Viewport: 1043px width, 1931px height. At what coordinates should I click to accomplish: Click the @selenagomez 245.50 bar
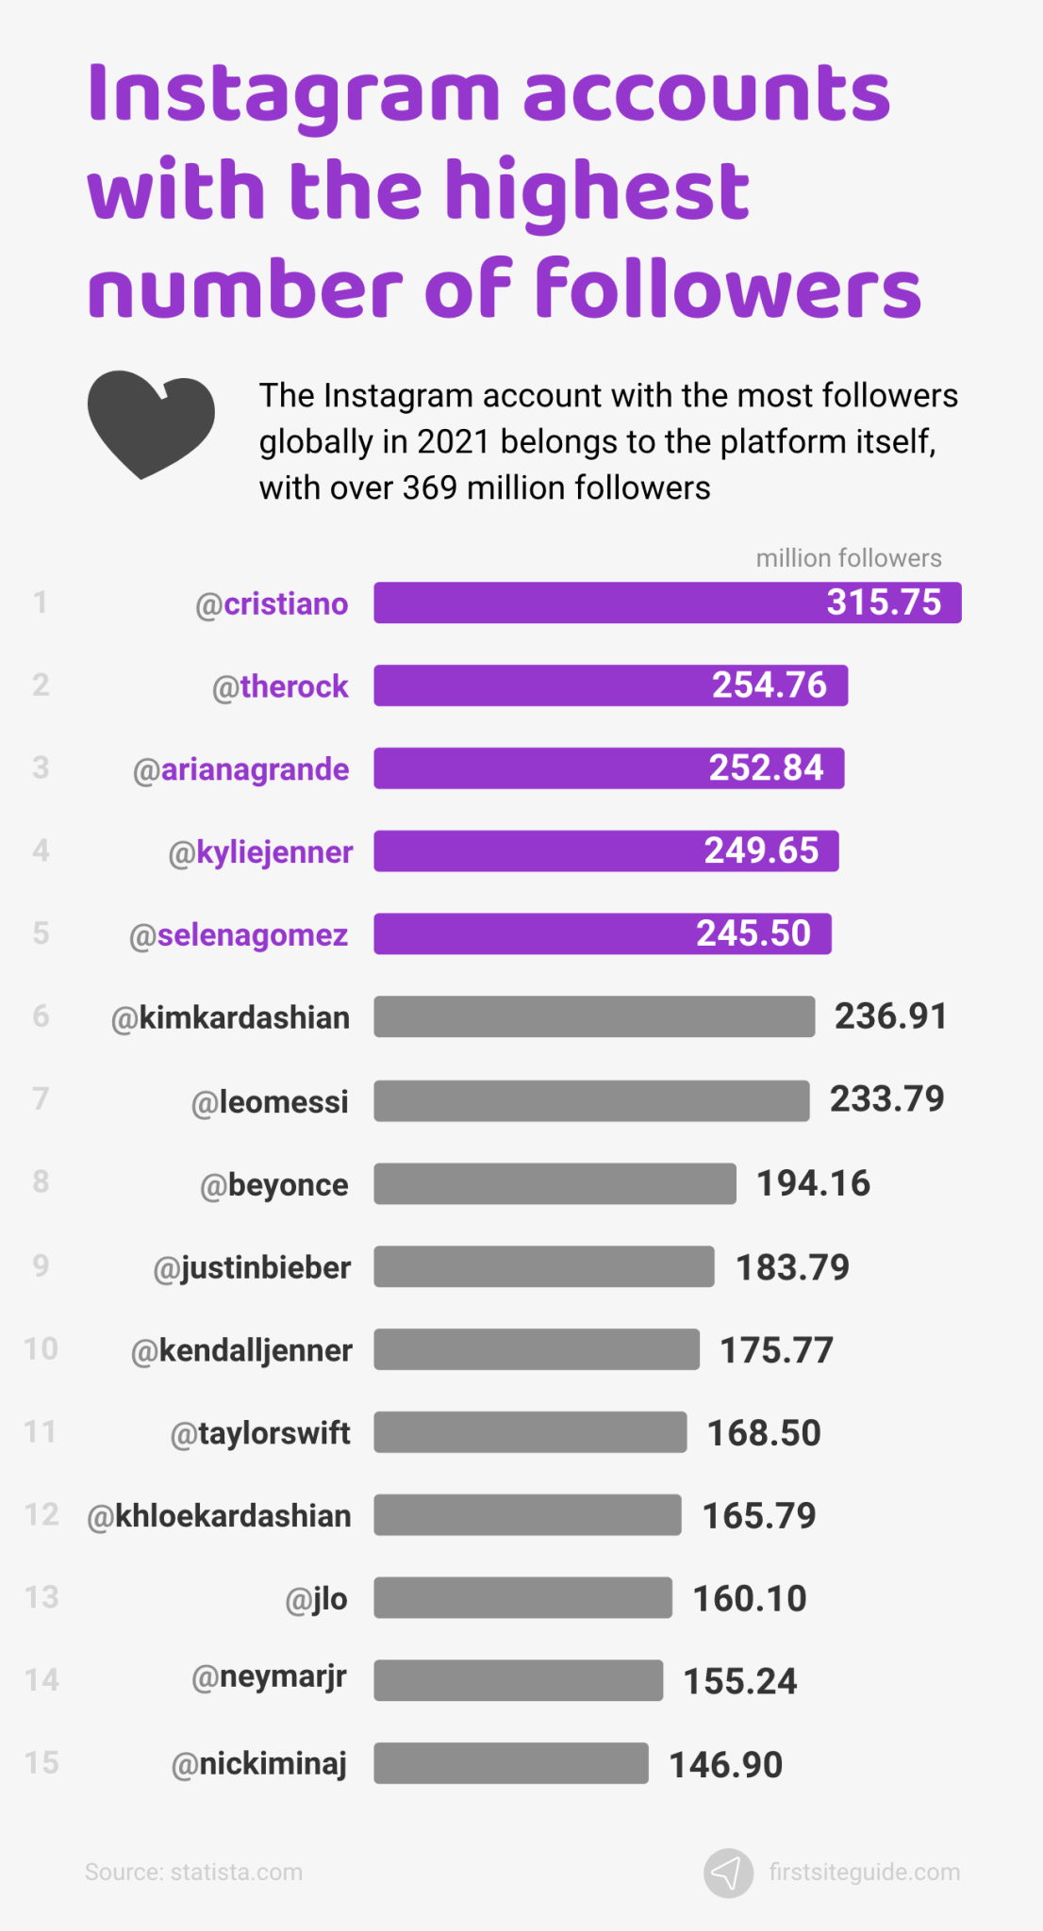602,934
